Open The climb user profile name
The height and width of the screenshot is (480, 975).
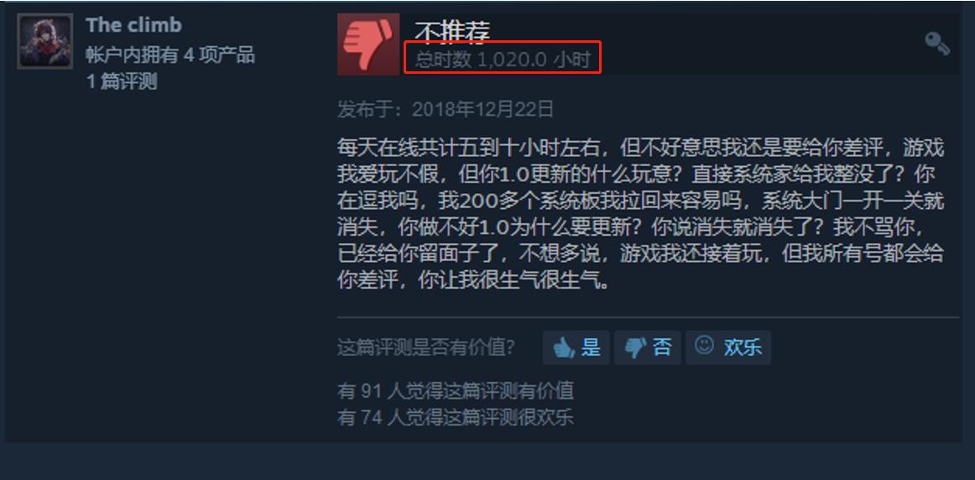(x=133, y=25)
